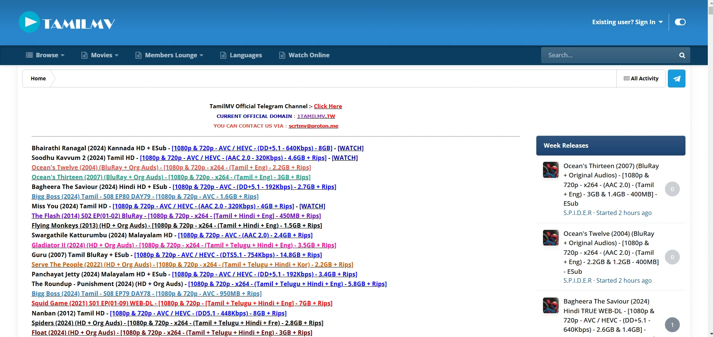Click reply count bubble for Ocean's Thirteen

(672, 189)
